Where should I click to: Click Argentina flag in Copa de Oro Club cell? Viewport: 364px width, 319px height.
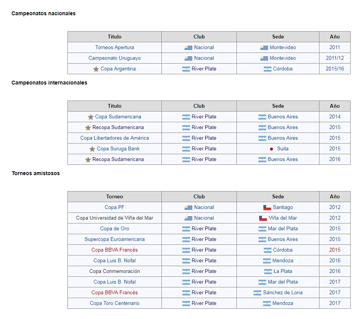[186, 229]
